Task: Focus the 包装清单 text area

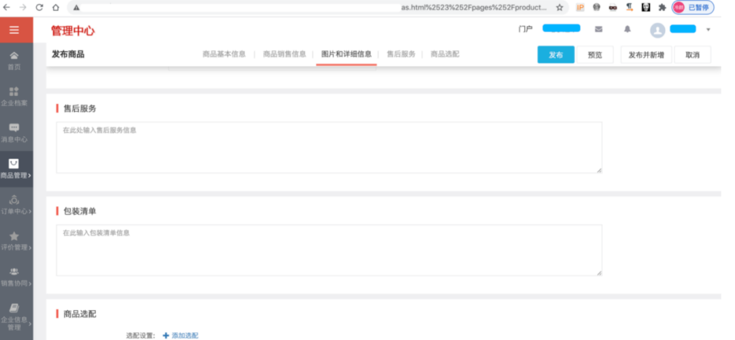Action: pyautogui.click(x=329, y=250)
